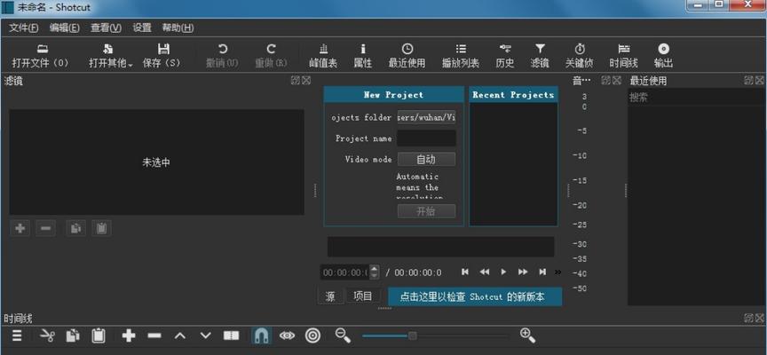
Task: Remove filter with the minus button
Action: [45, 228]
